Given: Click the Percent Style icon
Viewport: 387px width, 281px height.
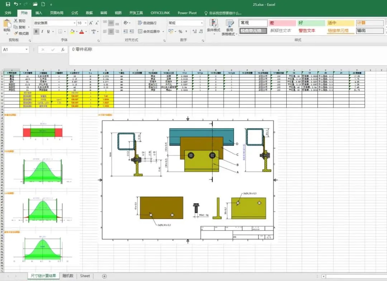Looking at the screenshot, I should click(x=180, y=31).
